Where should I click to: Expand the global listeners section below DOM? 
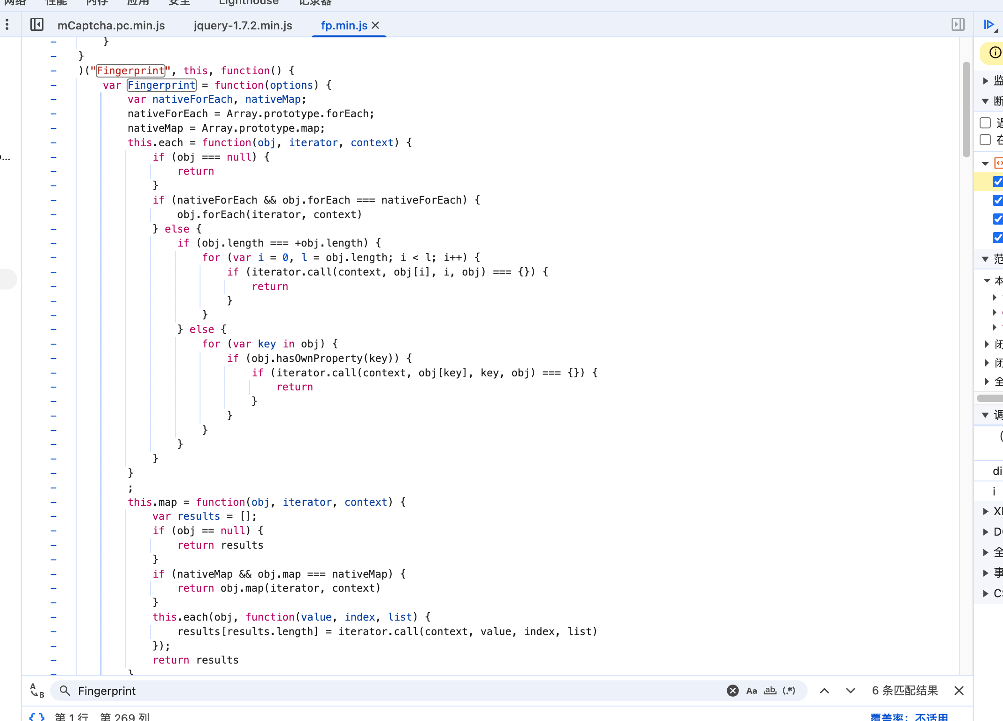986,552
